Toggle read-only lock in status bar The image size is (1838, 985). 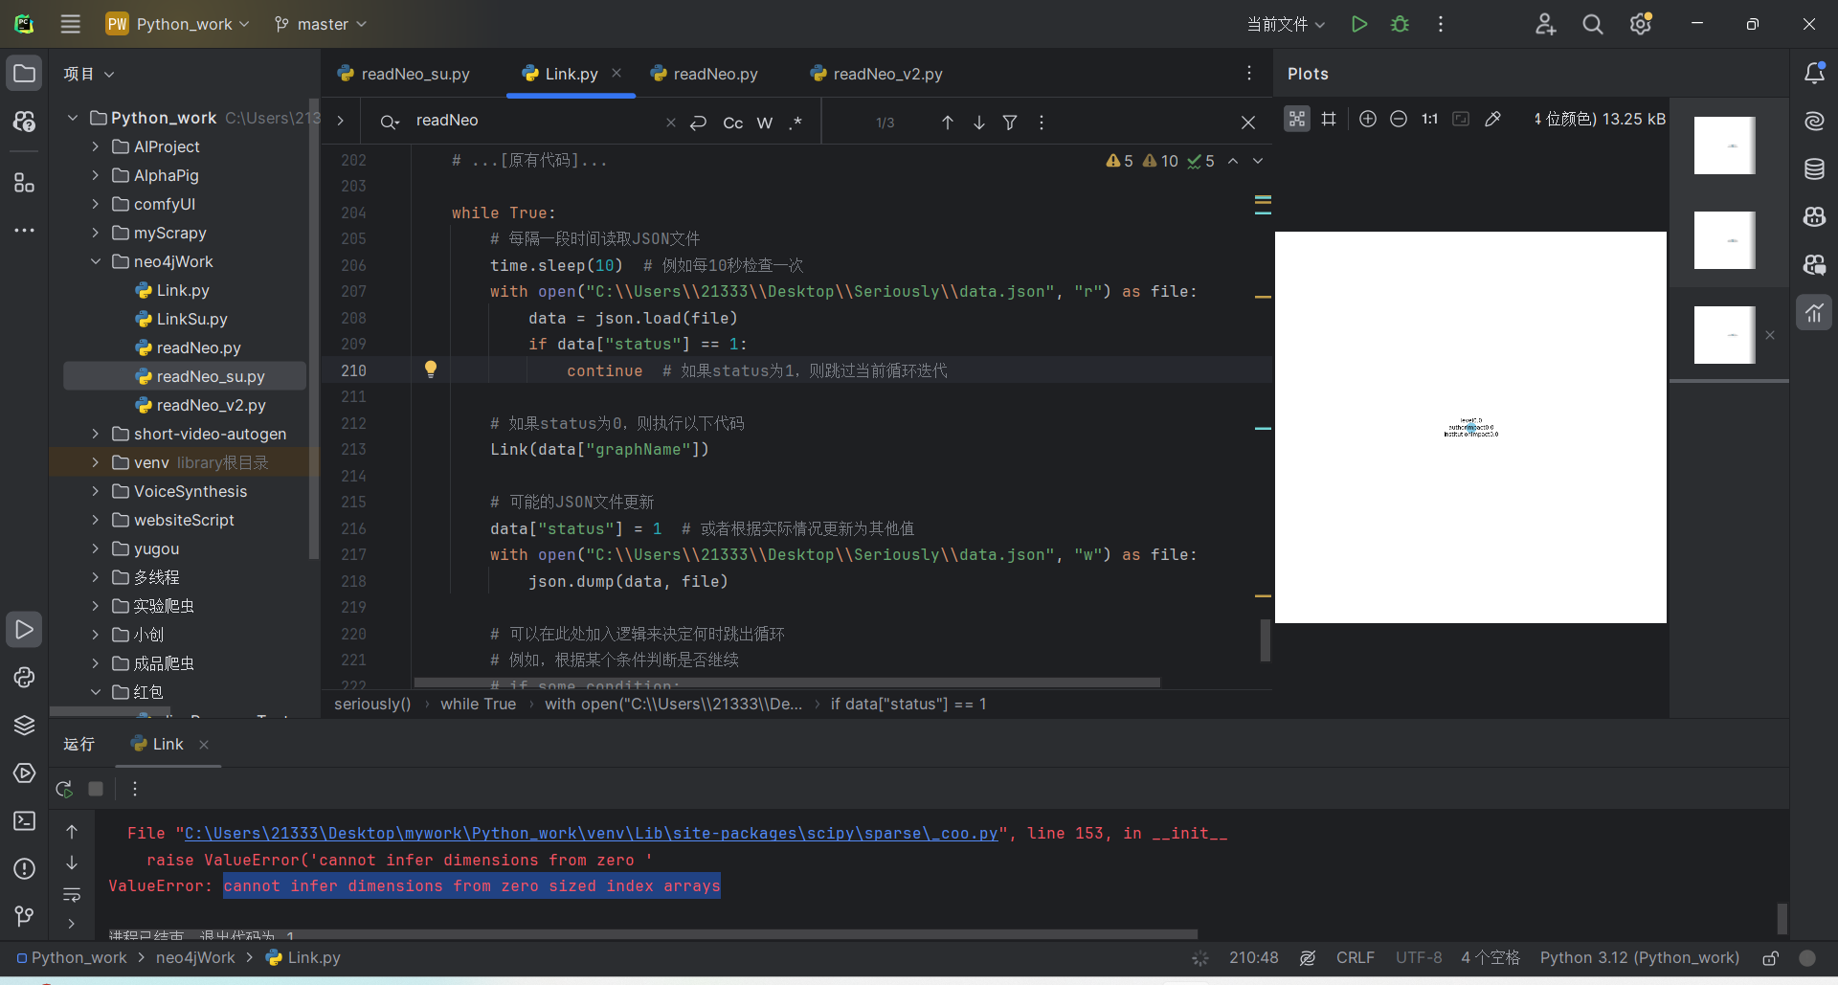coord(1771,958)
